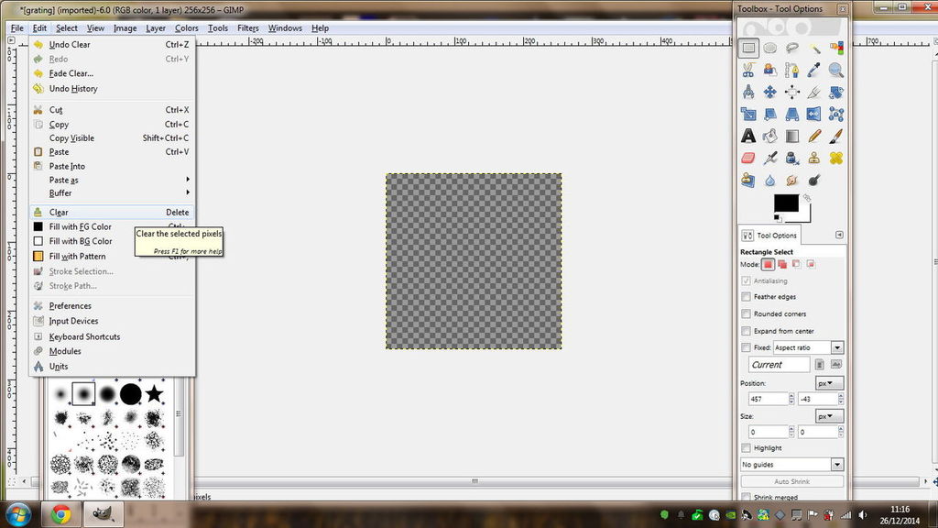Select the Pencil tool
The image size is (938, 528).
pos(814,137)
